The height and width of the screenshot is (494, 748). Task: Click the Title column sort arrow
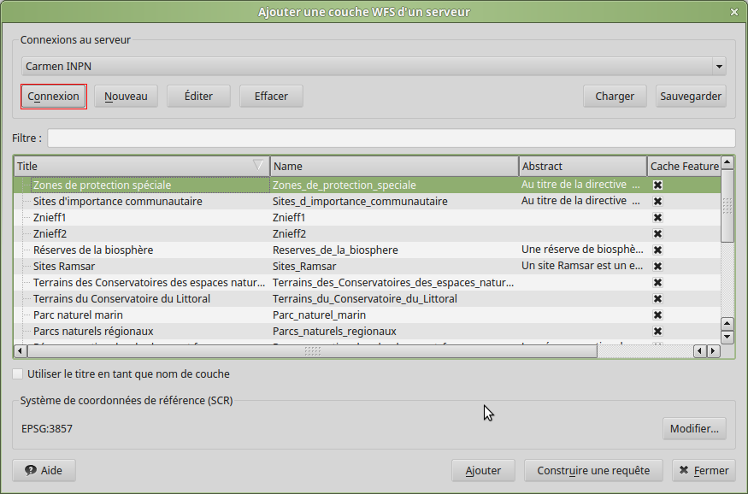click(259, 166)
